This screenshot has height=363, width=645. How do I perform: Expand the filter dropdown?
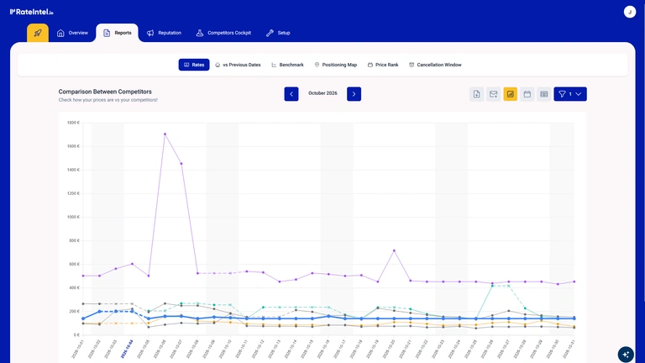click(570, 94)
